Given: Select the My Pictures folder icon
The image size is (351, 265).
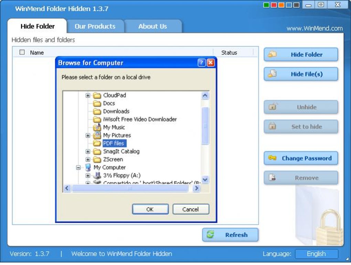Looking at the screenshot, I should (x=97, y=135).
